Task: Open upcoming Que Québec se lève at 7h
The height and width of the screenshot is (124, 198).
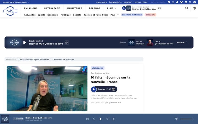Action: tap(160, 42)
